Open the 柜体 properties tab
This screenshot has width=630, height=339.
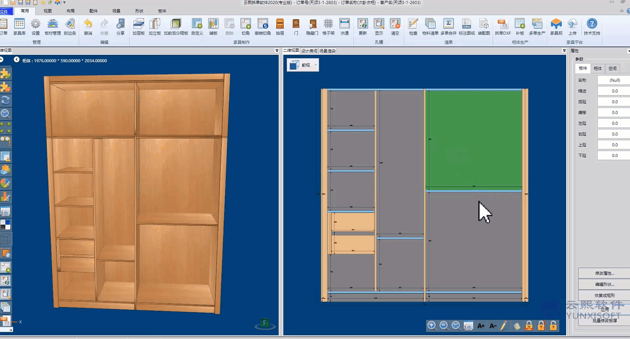(x=598, y=68)
